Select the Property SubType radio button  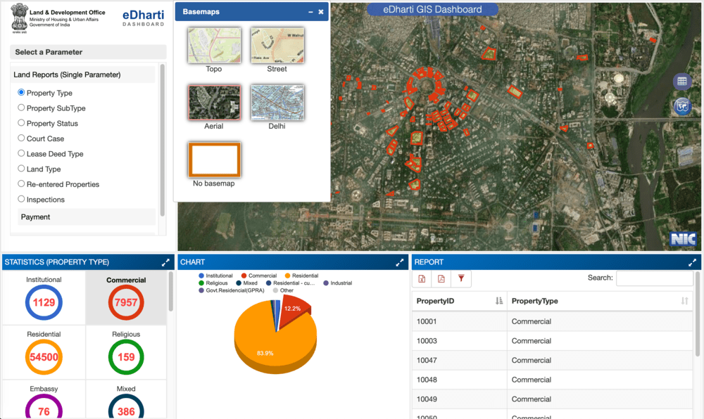(21, 108)
